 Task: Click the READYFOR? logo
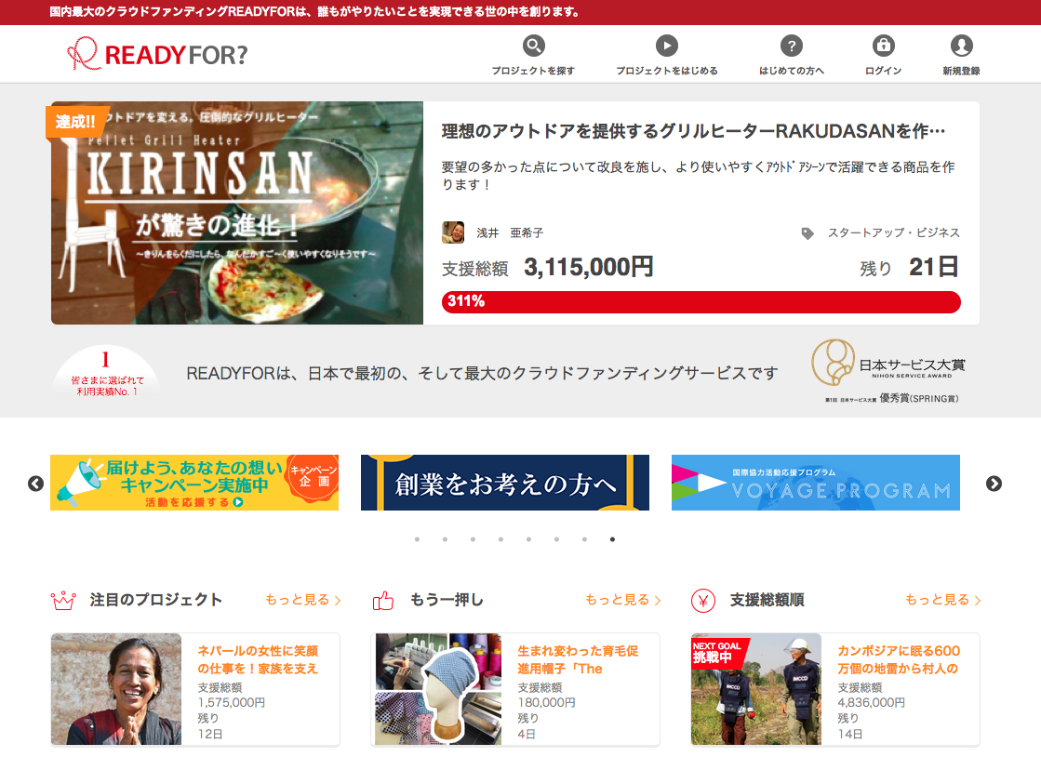157,54
